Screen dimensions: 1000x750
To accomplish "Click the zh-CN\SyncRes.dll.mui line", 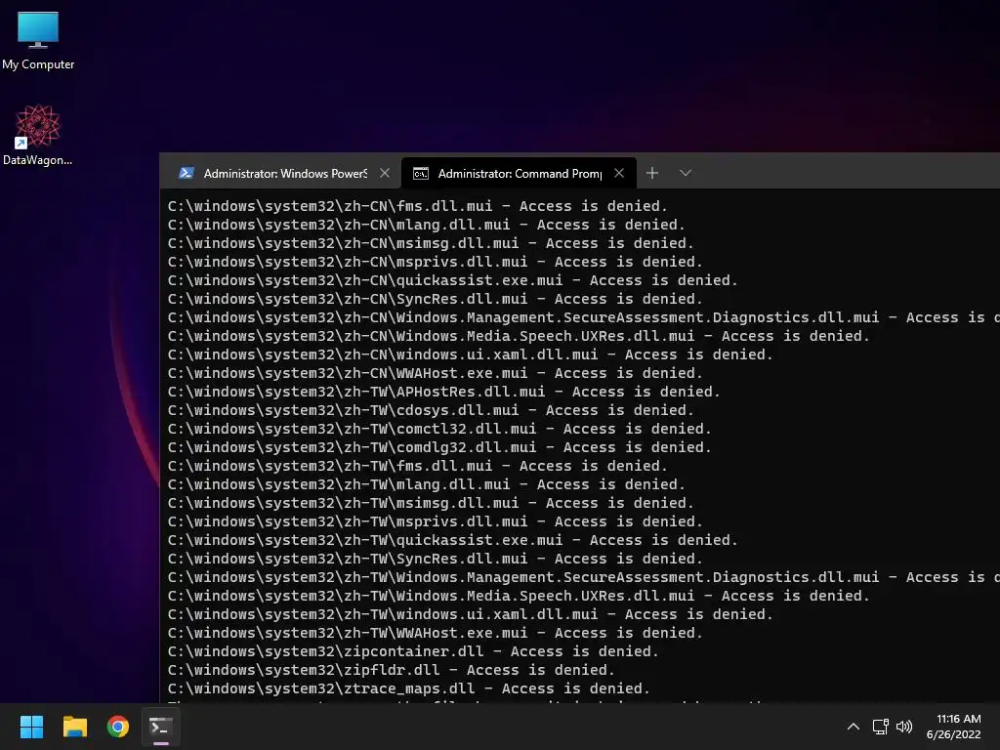I will (x=435, y=299).
